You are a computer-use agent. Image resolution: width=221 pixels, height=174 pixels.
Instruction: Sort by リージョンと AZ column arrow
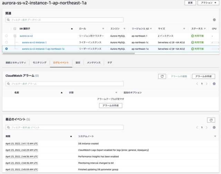(x=151, y=29)
